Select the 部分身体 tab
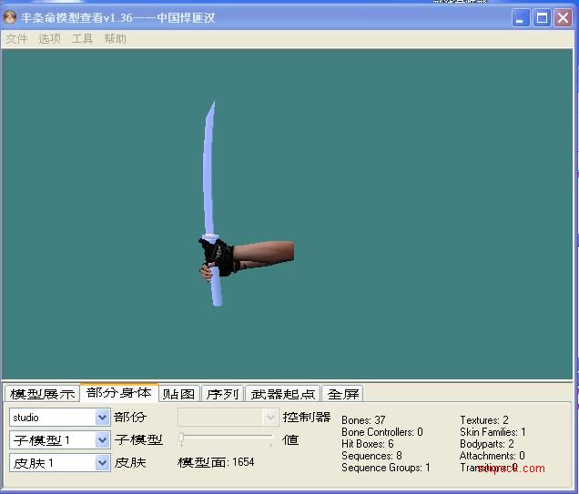The image size is (579, 494). pos(119,393)
